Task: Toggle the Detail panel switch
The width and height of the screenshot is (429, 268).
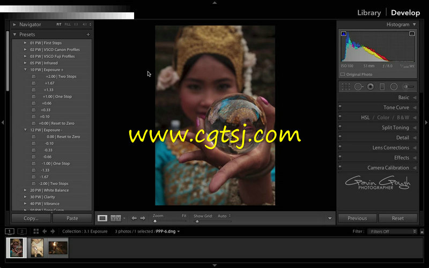Action: point(340,138)
